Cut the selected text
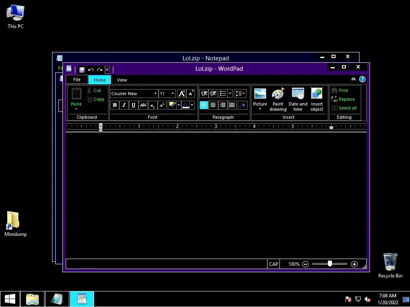This screenshot has width=410, height=307. [94, 90]
